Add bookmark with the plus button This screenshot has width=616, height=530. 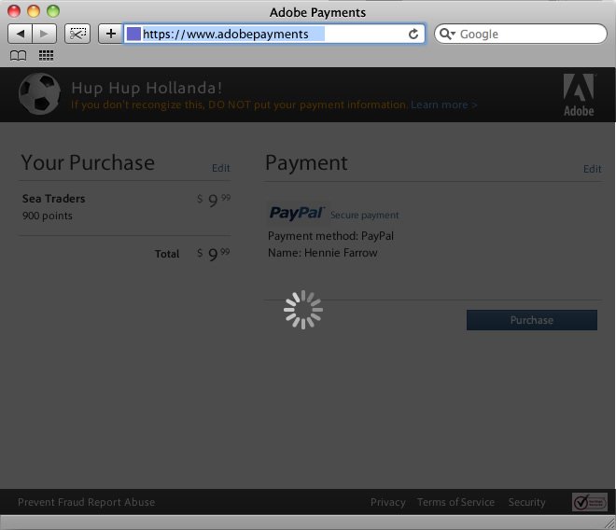click(111, 34)
